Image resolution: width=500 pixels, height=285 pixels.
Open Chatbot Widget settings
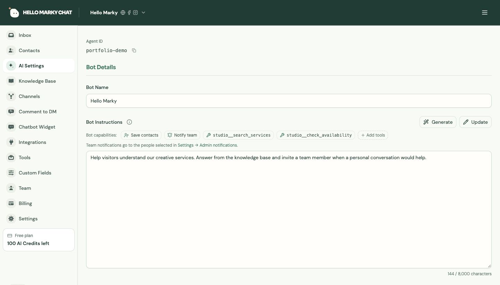39,127
